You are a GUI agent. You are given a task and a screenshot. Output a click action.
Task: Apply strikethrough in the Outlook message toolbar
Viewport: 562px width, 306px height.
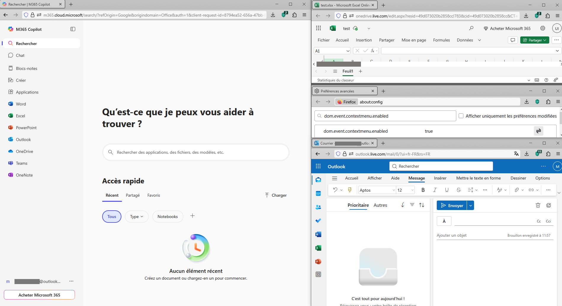pos(459,190)
